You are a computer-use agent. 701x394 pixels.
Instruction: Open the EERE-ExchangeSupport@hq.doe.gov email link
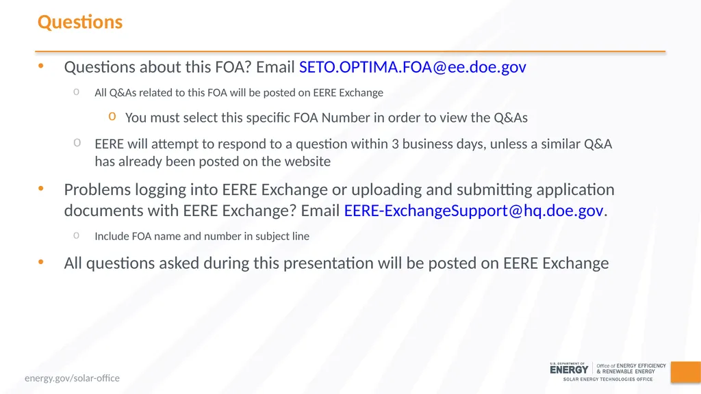coord(474,211)
